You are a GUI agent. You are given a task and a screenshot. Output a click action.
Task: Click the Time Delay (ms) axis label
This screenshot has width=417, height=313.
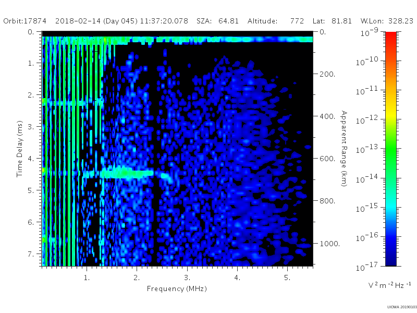20,149
